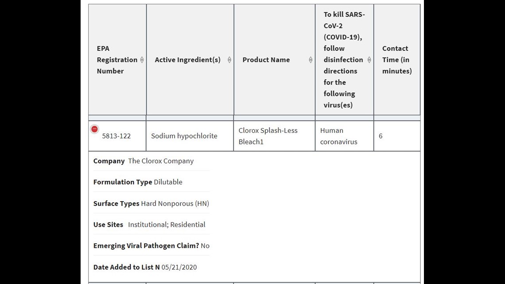Click the Formulation Type label
Screen dimensions: 505x284
coord(123,182)
